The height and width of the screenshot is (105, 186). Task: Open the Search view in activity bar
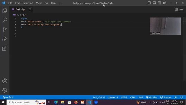(5, 20)
